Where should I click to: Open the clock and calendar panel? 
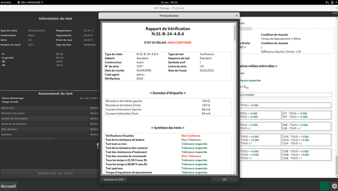(169, 2)
